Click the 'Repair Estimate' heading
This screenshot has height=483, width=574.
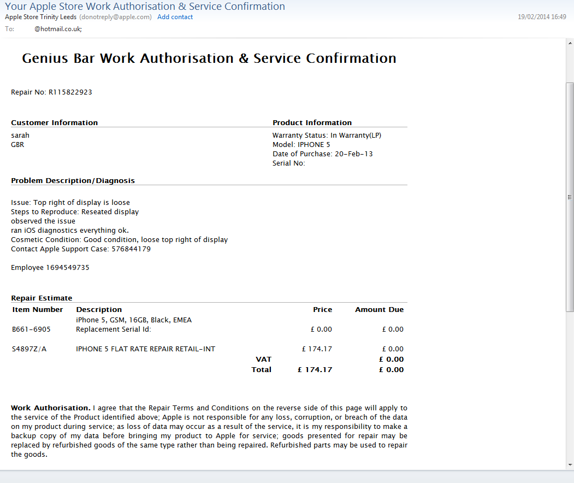point(42,298)
